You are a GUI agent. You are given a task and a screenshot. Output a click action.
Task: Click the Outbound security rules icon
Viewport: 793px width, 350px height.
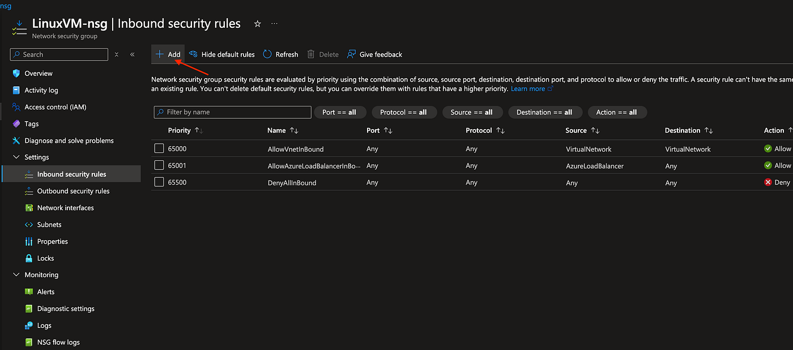click(x=29, y=191)
